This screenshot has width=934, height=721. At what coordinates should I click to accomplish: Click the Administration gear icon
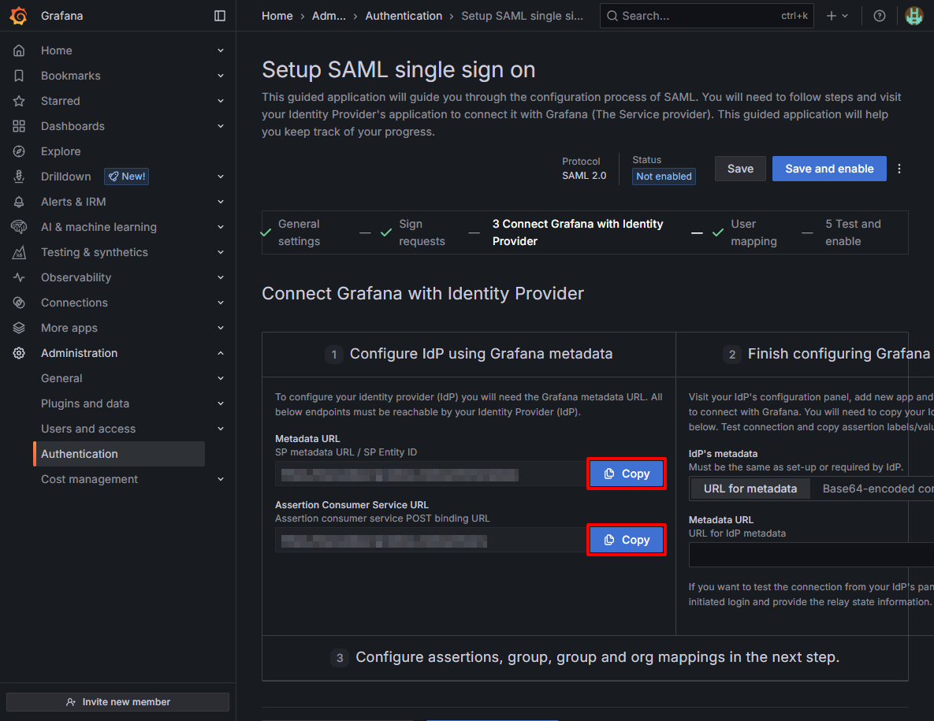(19, 353)
